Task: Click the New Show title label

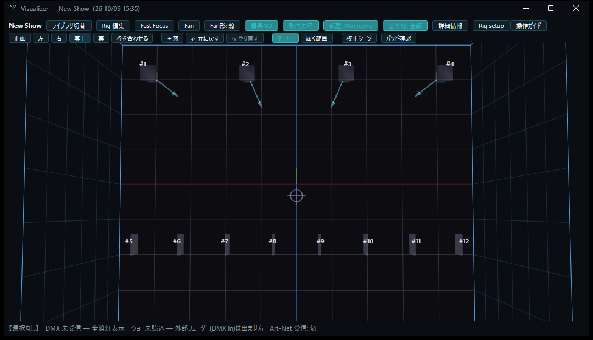Action: click(x=25, y=26)
